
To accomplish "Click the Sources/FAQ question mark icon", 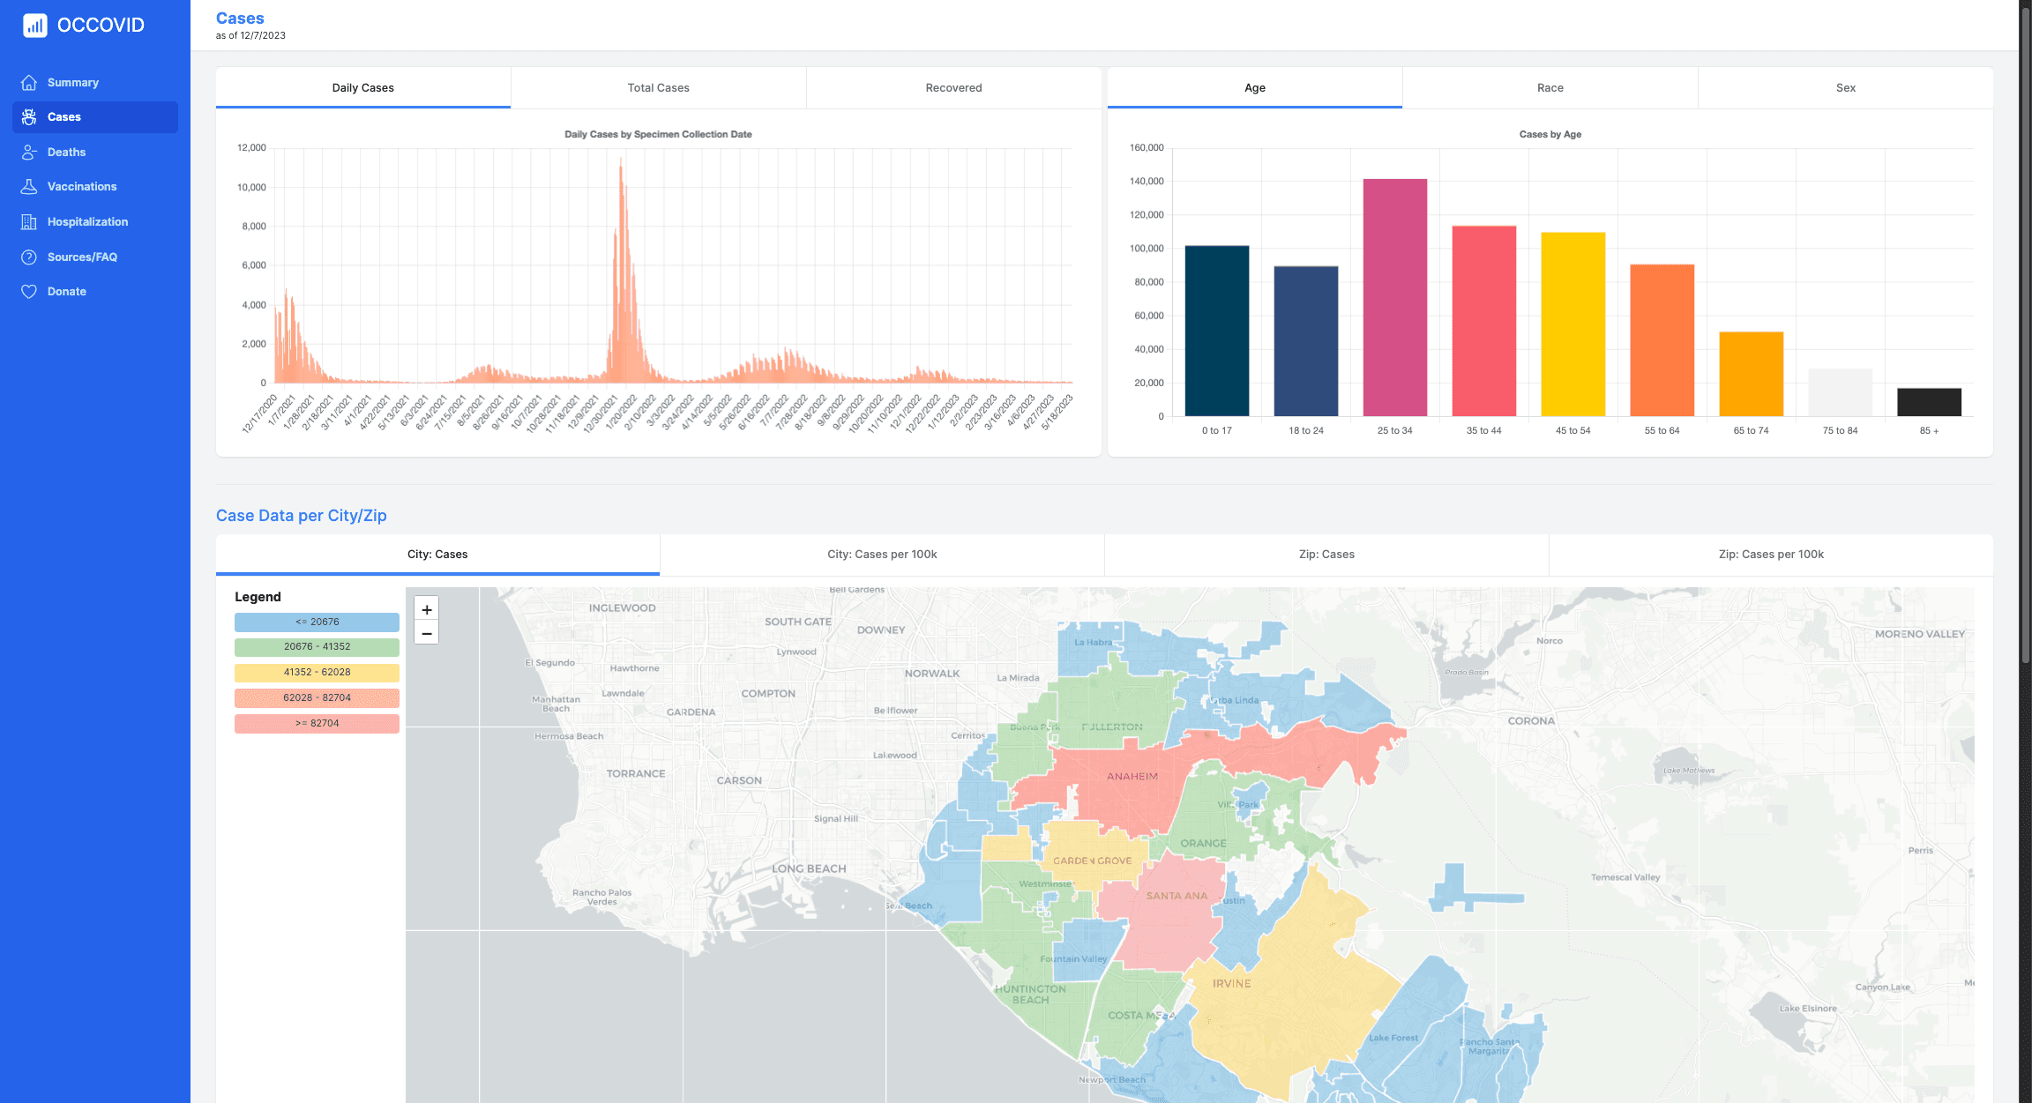I will (29, 257).
